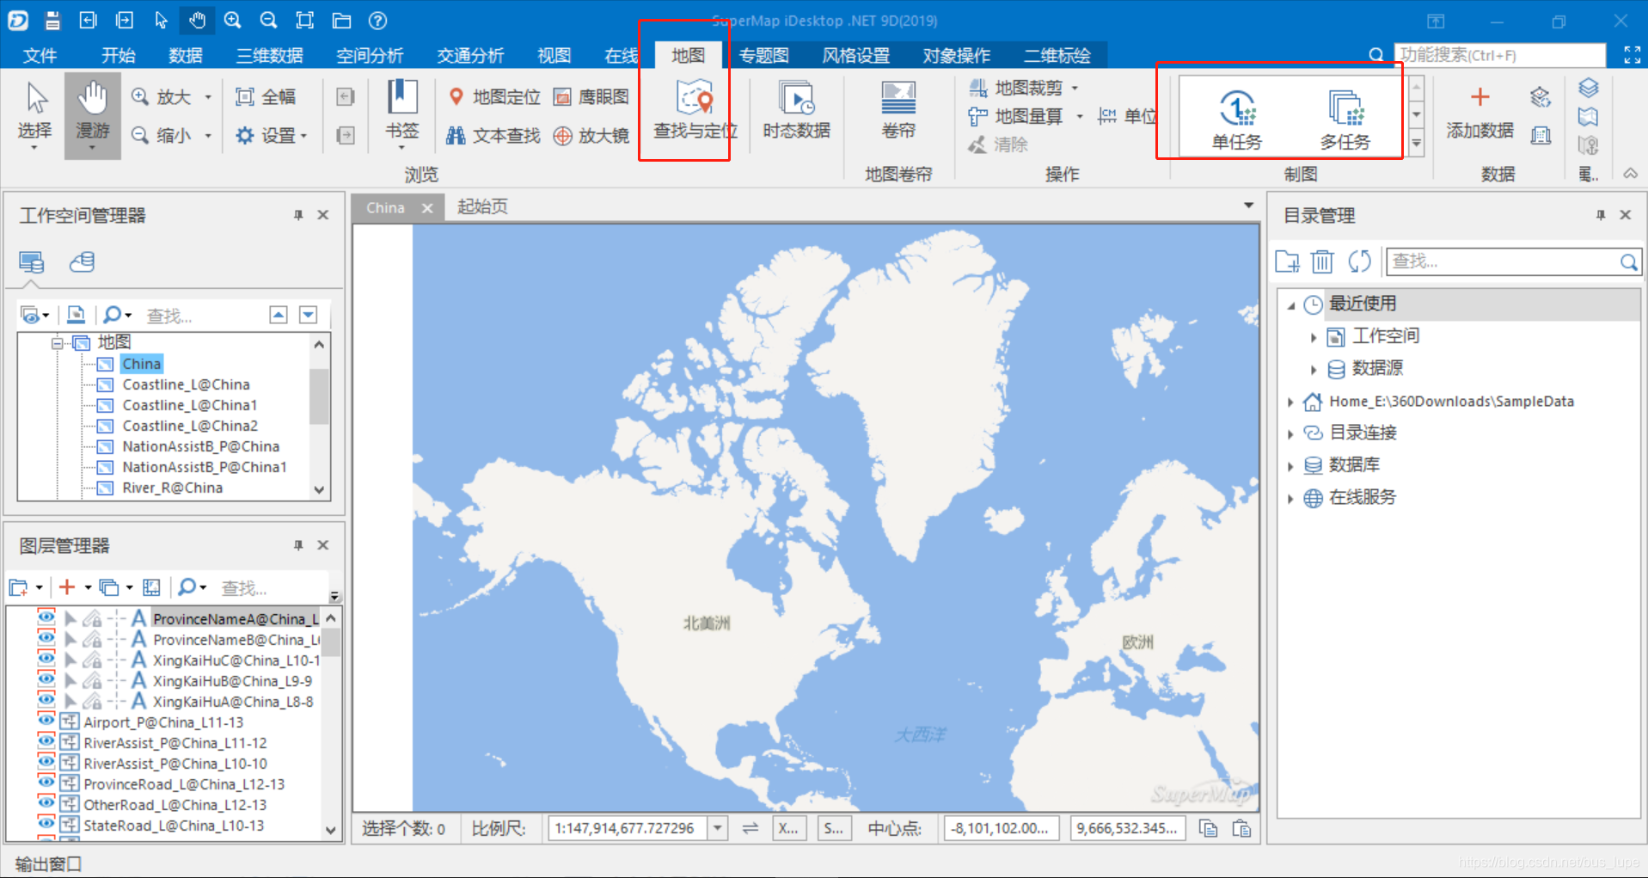This screenshot has height=878, width=1648.
Task: Expand the 数据源 node in 目录管理
Action: pyautogui.click(x=1314, y=370)
